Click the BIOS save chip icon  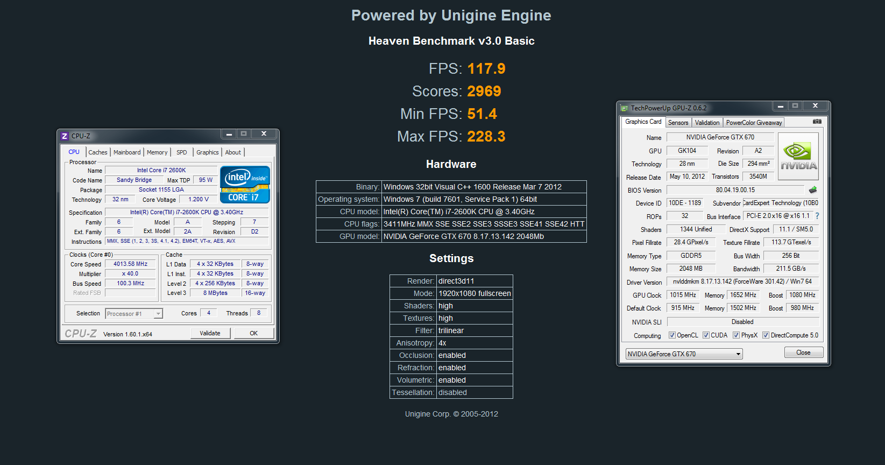tap(813, 190)
